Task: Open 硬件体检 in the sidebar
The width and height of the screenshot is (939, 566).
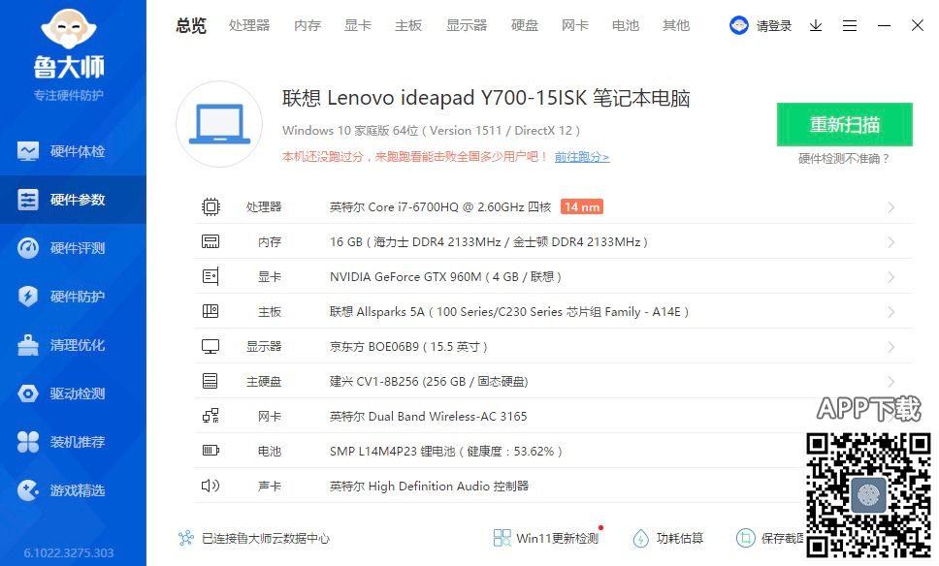Action: tap(73, 151)
